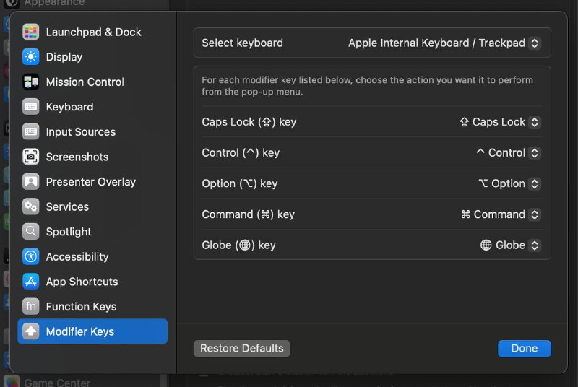The height and width of the screenshot is (387, 578).
Task: Click the Input Sources icon
Action: pyautogui.click(x=30, y=132)
